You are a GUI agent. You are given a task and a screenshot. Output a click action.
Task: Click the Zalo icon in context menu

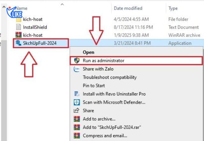(x=76, y=69)
